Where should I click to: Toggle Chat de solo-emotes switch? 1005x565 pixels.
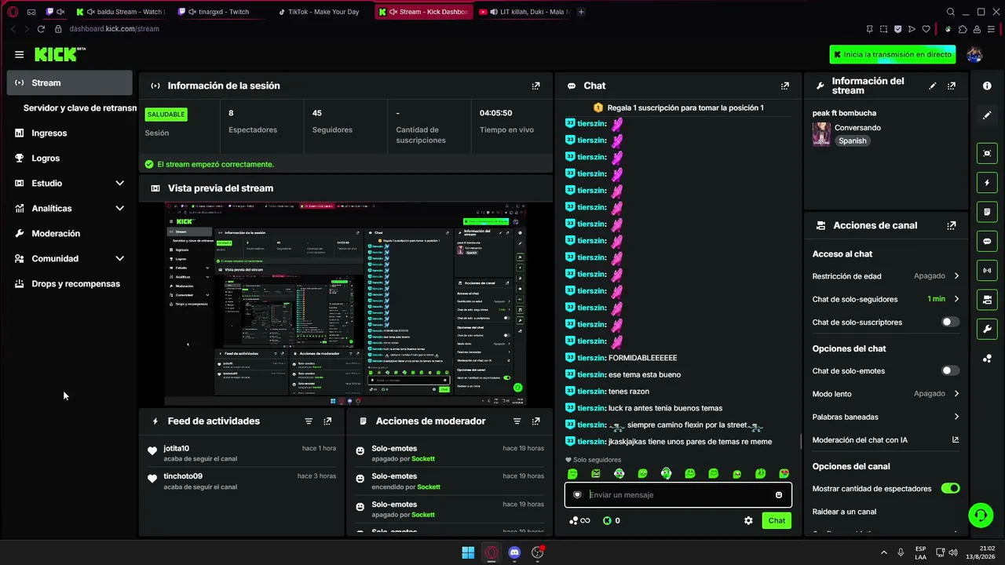(x=950, y=371)
